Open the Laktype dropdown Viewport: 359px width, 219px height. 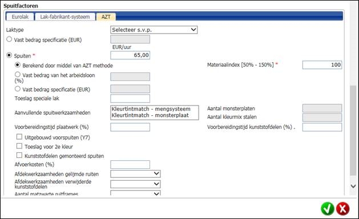click(x=154, y=30)
